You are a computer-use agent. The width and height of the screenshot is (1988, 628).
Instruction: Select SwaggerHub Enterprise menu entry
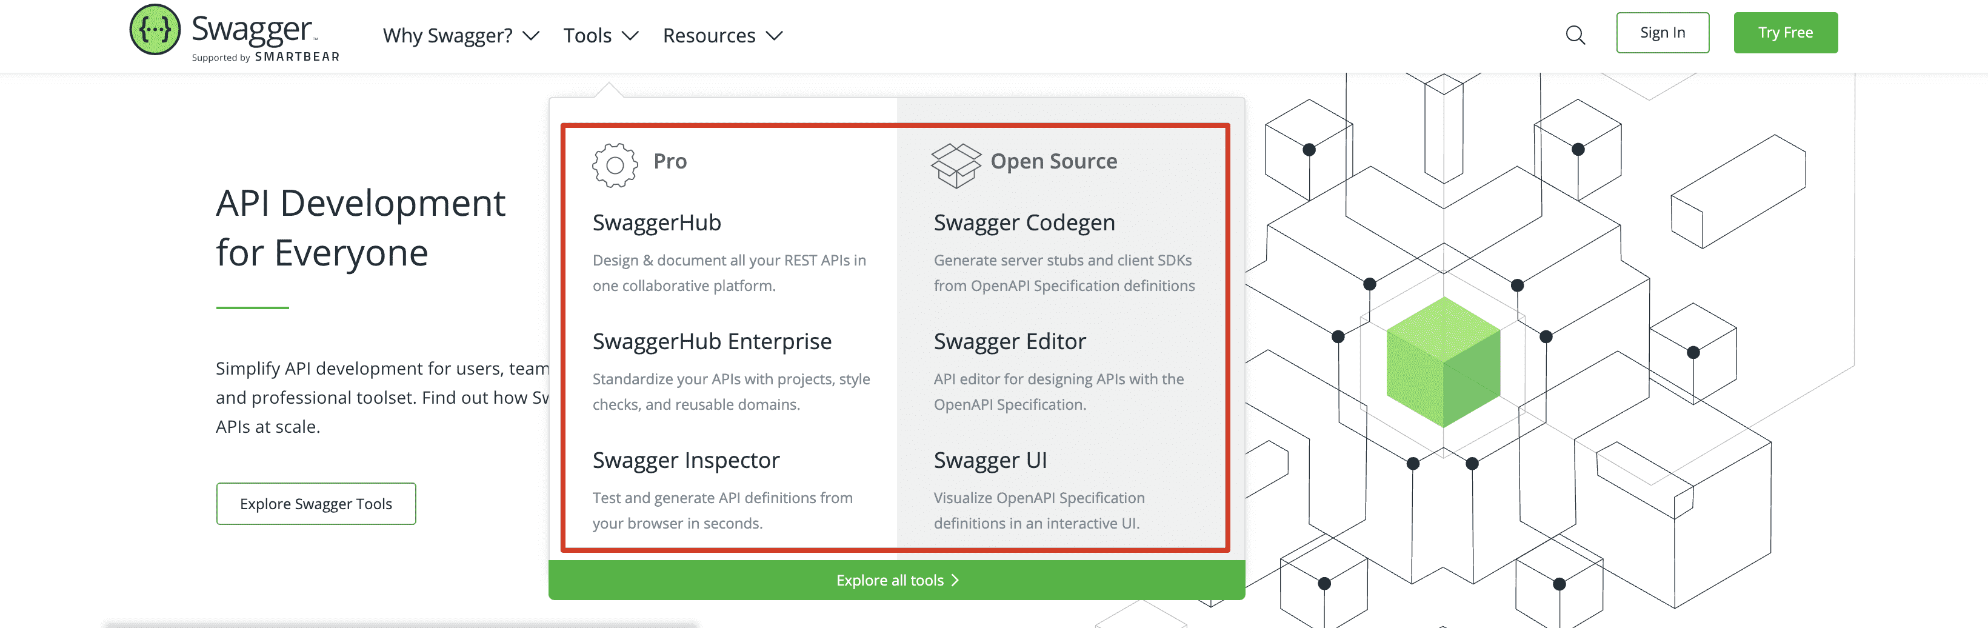712,342
